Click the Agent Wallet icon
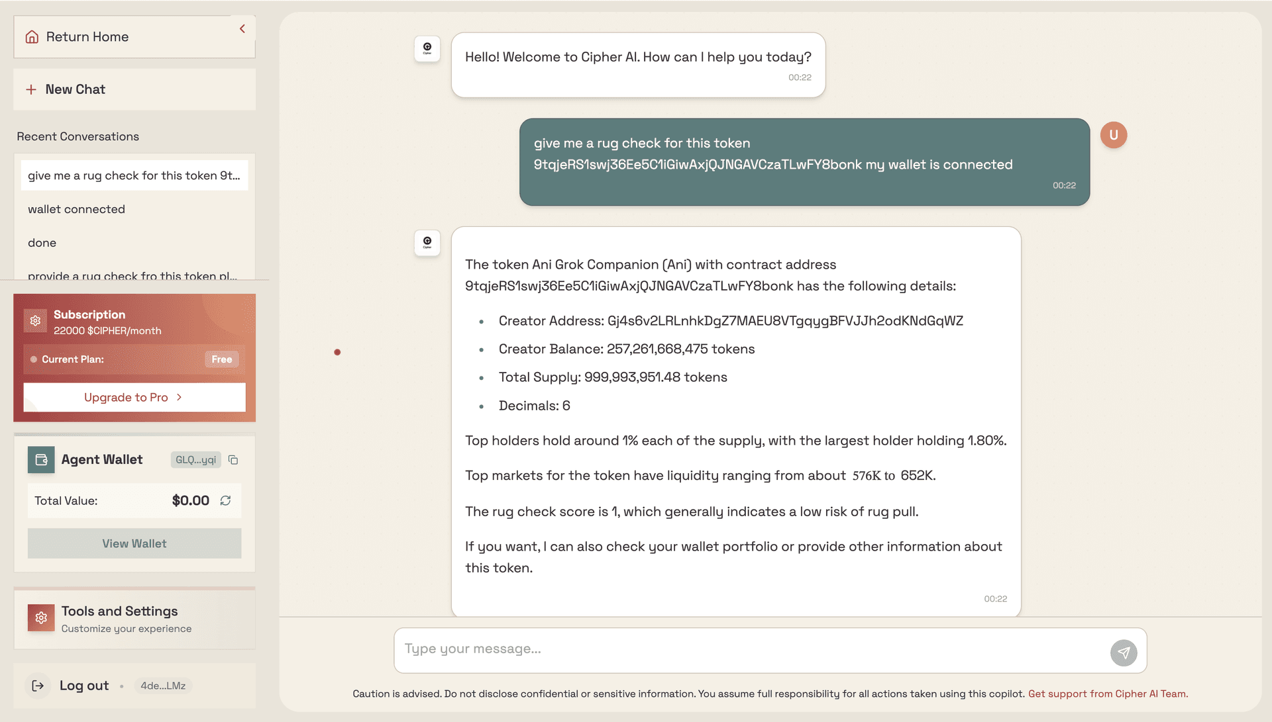Image resolution: width=1272 pixels, height=722 pixels. (x=41, y=460)
